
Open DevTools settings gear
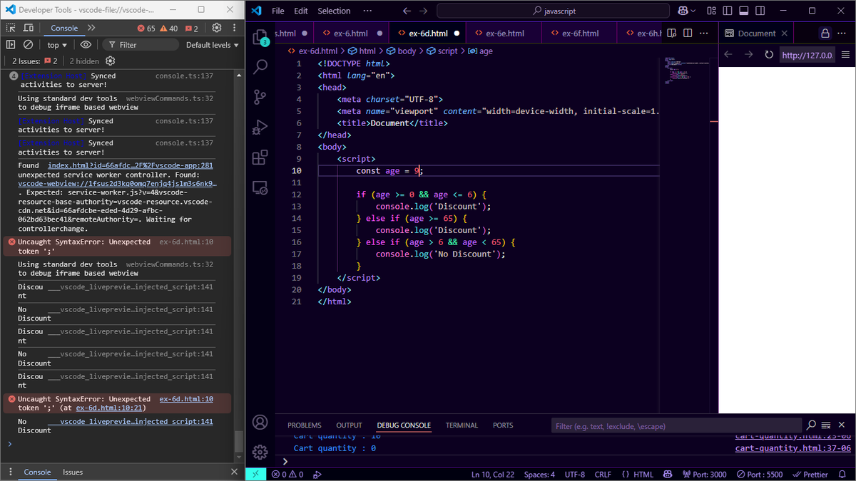coord(217,28)
